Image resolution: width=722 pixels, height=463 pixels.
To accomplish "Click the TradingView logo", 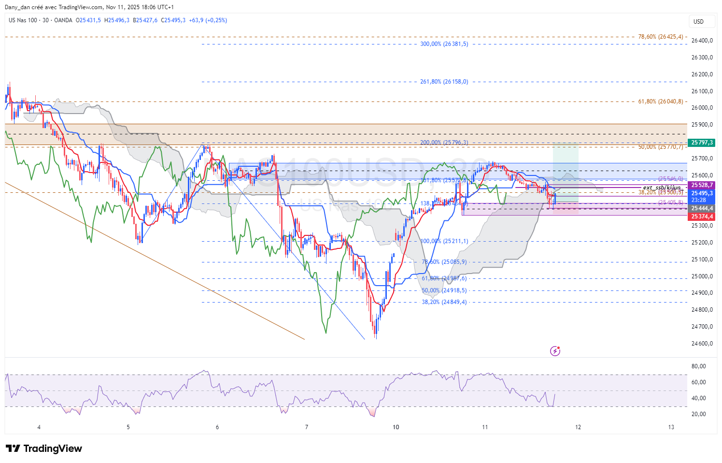I will tap(44, 449).
